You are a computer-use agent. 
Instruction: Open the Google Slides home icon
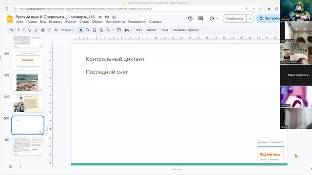click(10, 19)
